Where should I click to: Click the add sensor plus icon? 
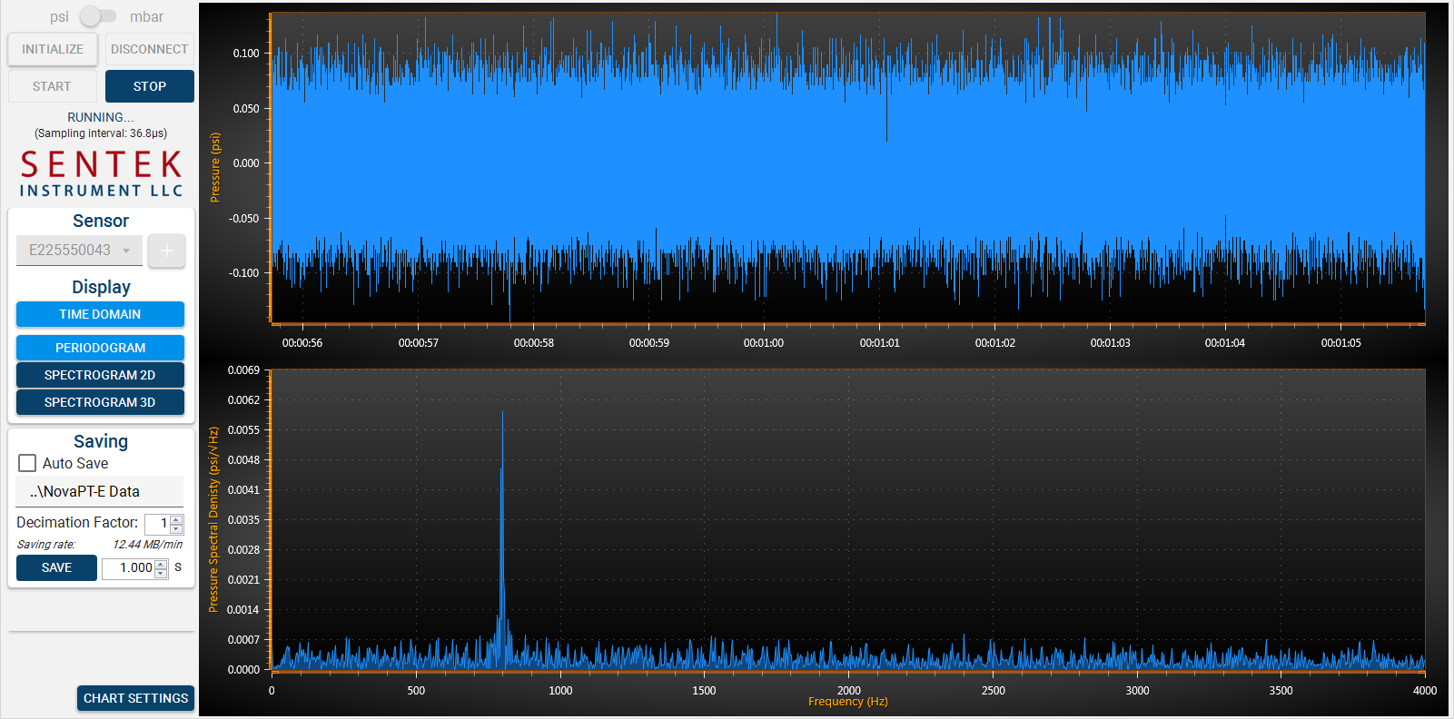(x=167, y=251)
